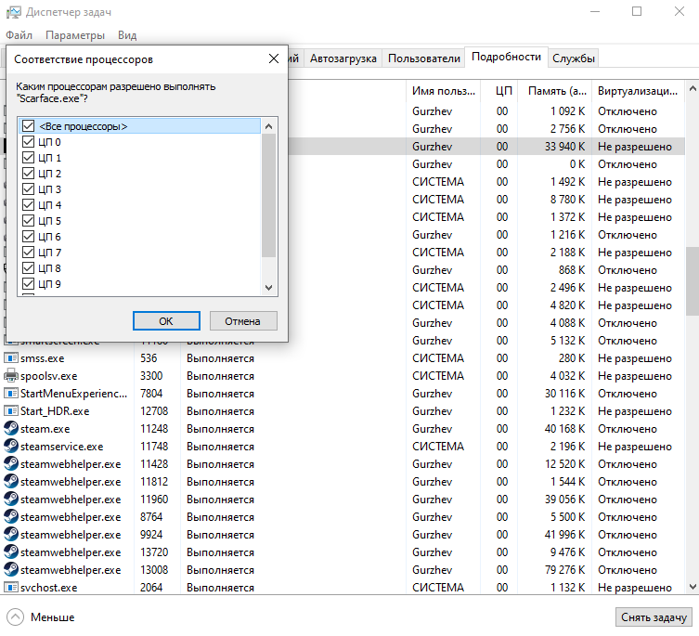Open the Вид menu
The width and height of the screenshot is (699, 636).
127,34
